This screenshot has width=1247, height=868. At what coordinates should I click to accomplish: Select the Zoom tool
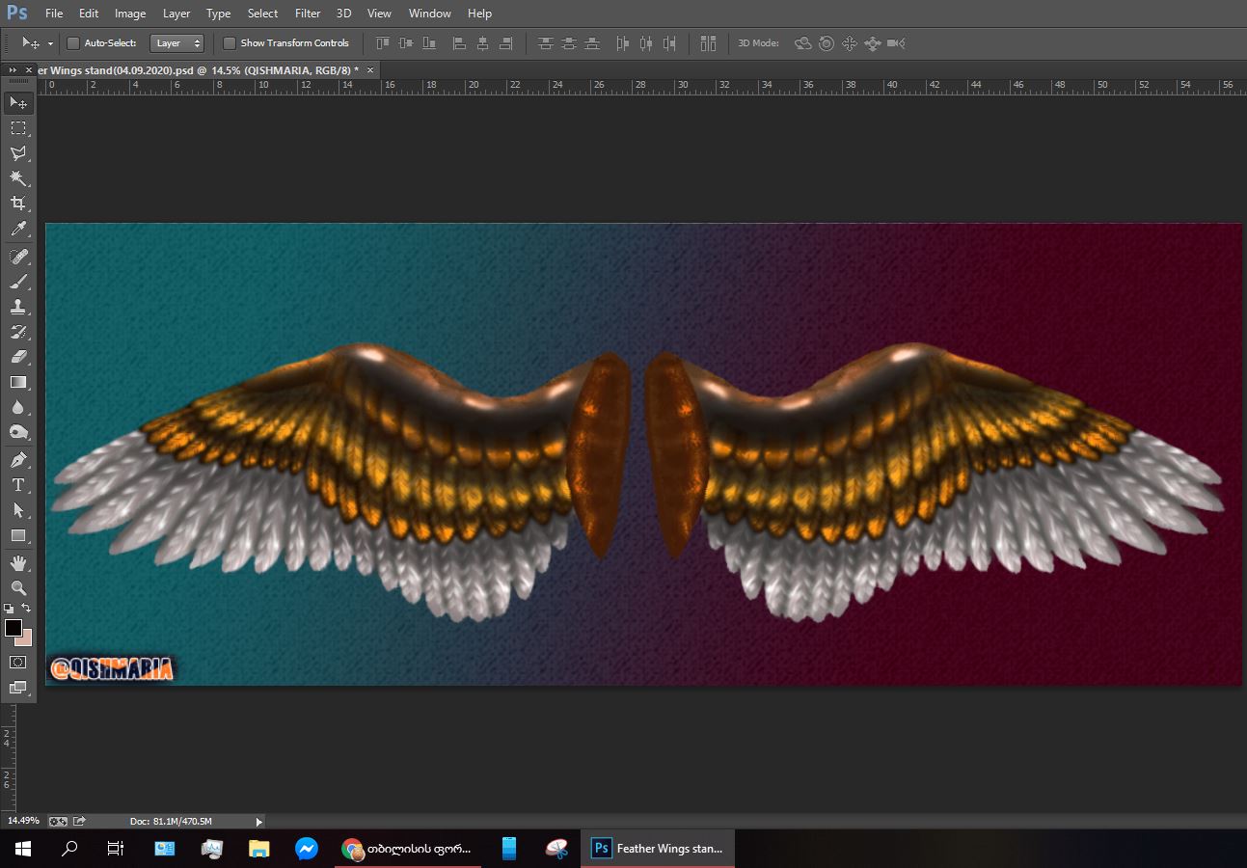point(18,587)
